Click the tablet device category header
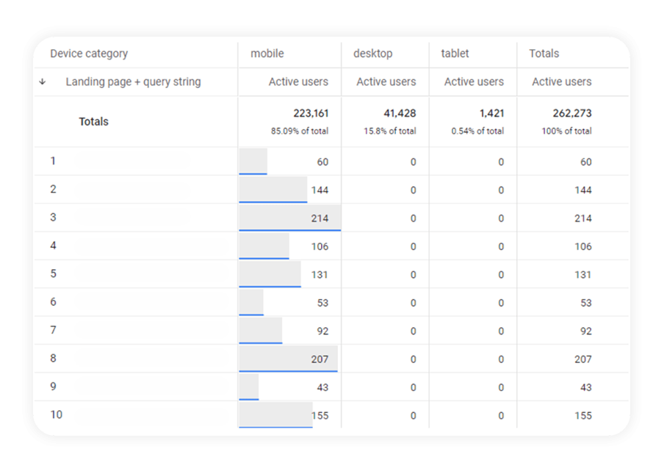This screenshot has height=468, width=667. pyautogui.click(x=455, y=53)
